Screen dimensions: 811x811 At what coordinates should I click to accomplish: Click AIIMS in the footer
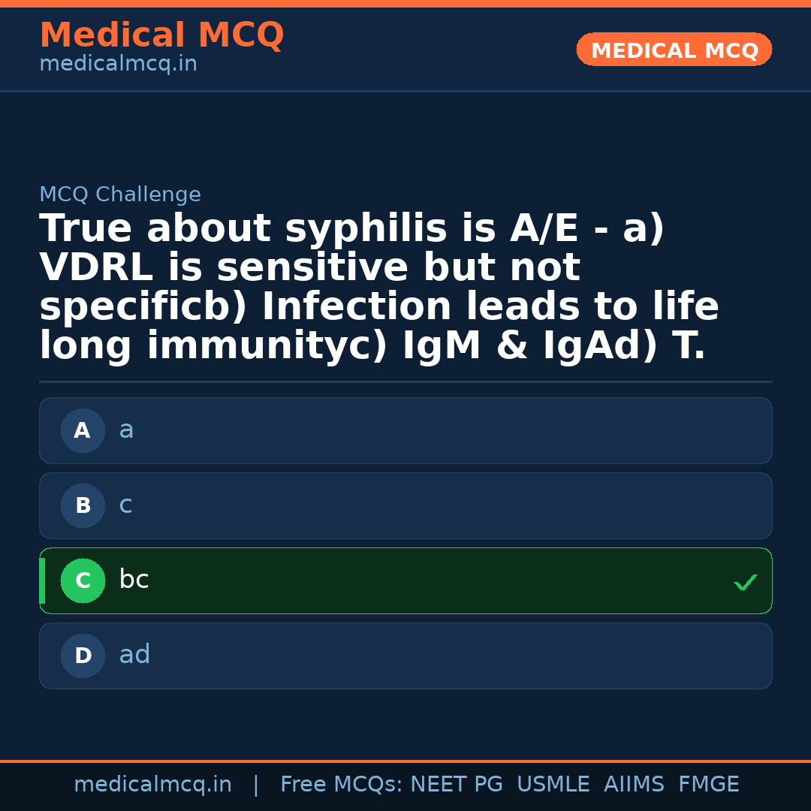pyautogui.click(x=634, y=785)
